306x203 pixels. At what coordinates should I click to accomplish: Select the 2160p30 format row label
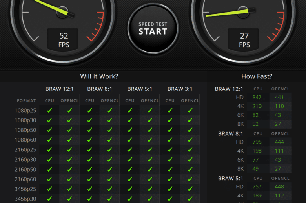(25, 160)
